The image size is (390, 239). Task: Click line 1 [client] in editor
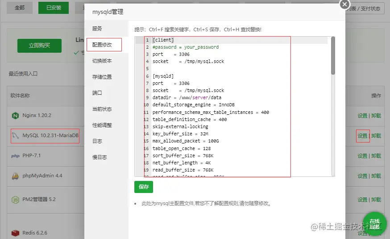click(163, 40)
